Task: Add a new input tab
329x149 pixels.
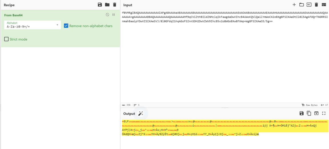Action: tap(294, 5)
